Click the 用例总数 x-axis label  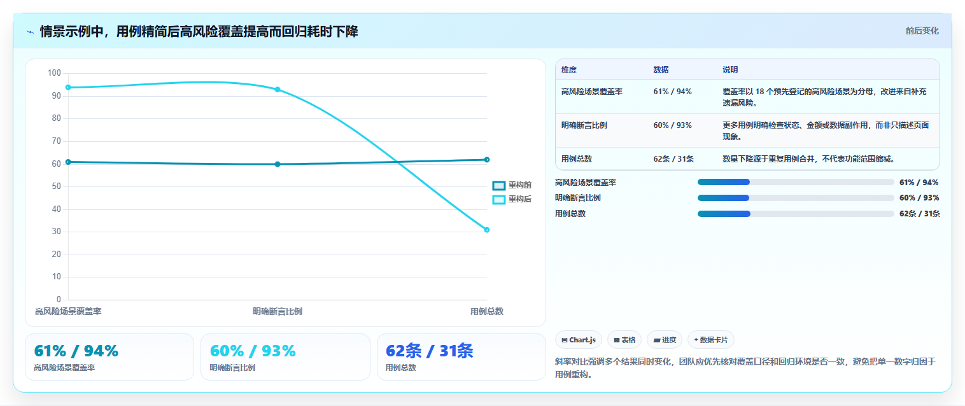click(487, 311)
